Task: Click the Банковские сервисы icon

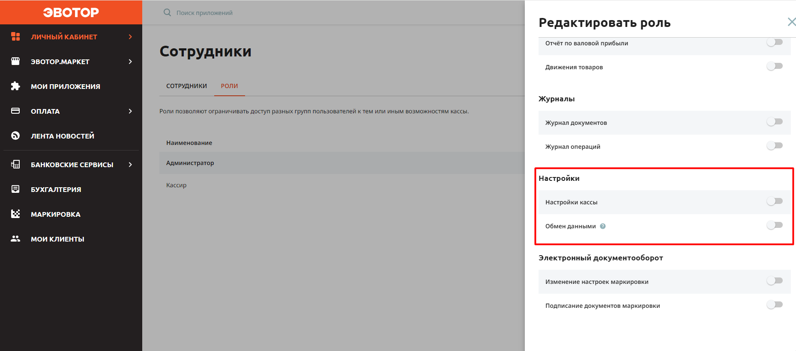Action: [15, 165]
